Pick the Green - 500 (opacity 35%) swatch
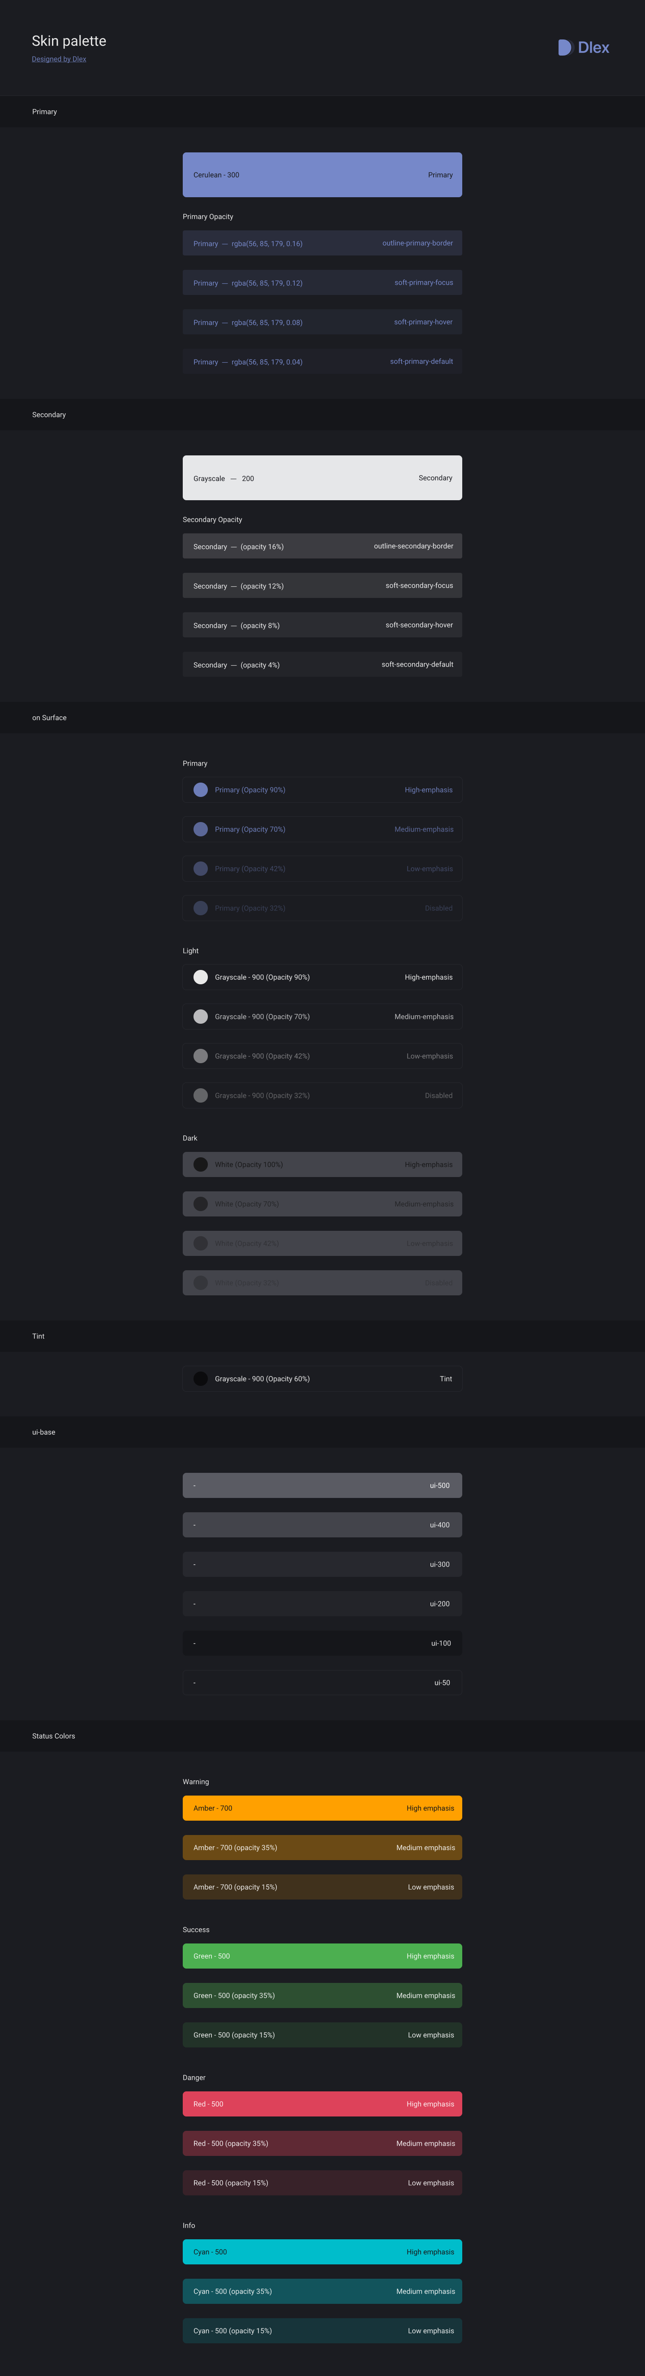Screen dimensions: 645x2376 (x=322, y=1995)
